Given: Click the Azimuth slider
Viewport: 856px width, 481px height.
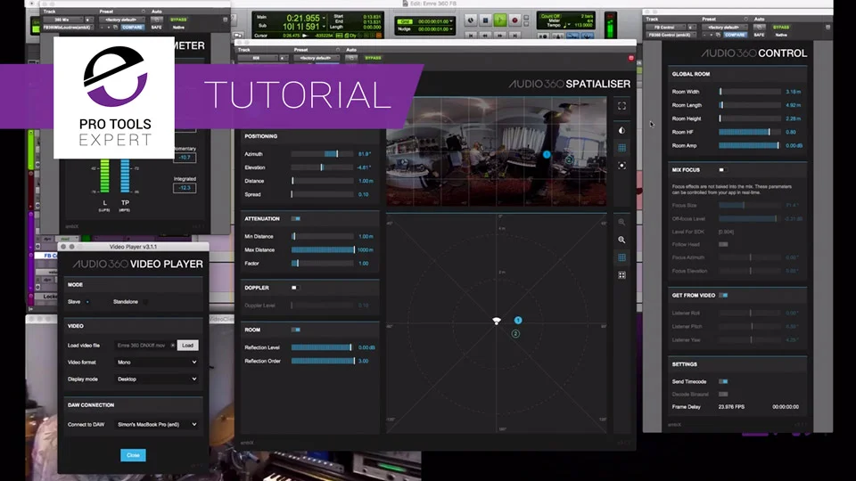Looking at the screenshot, I should pos(322,154).
